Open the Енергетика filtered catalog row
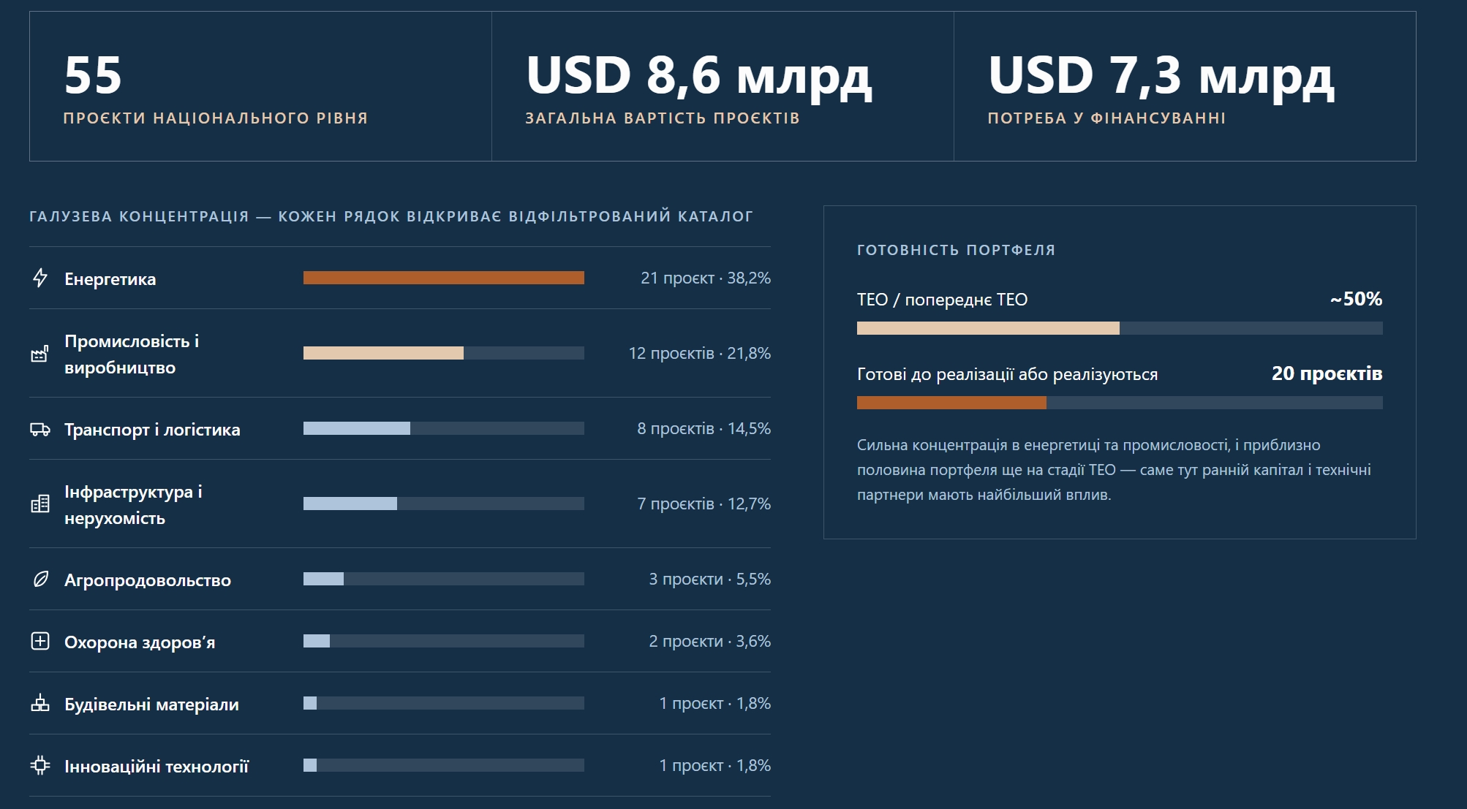Screen dimensions: 1467x809 coord(400,278)
